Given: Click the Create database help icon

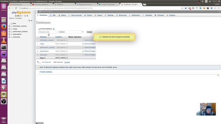Looking at the screenshot, I should [54, 29].
